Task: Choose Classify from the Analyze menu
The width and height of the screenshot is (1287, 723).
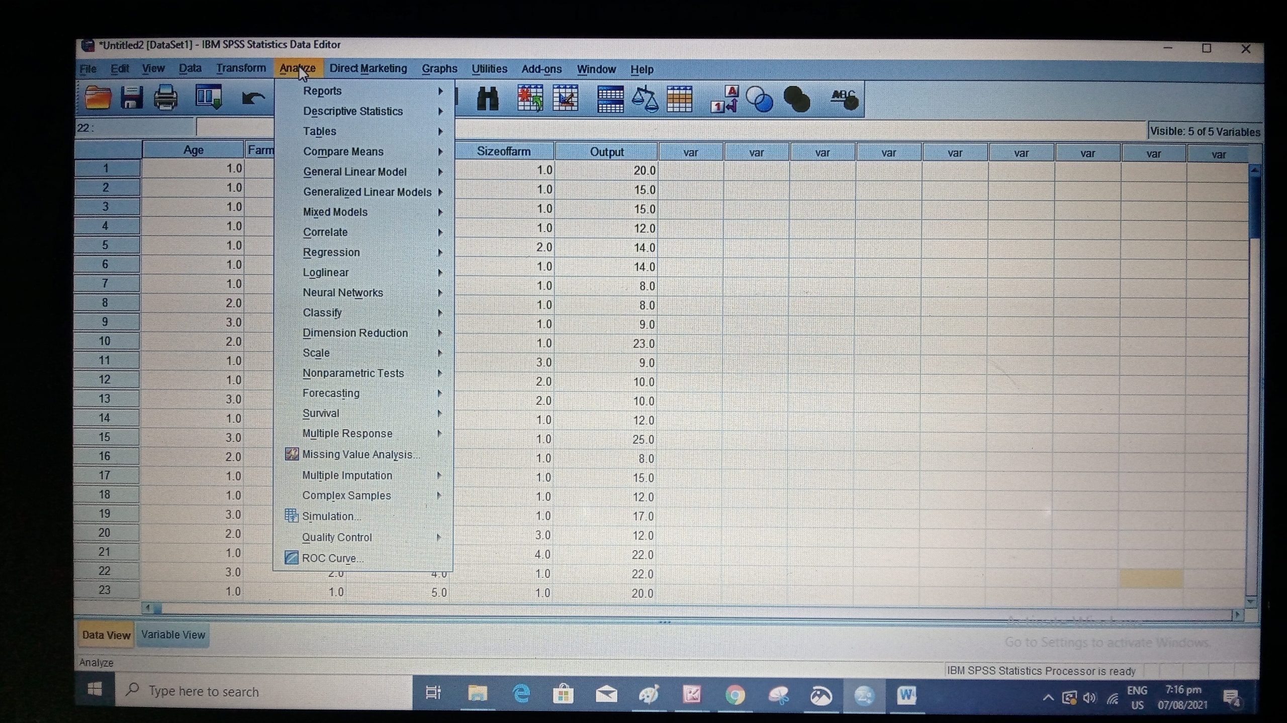Action: 364,313
